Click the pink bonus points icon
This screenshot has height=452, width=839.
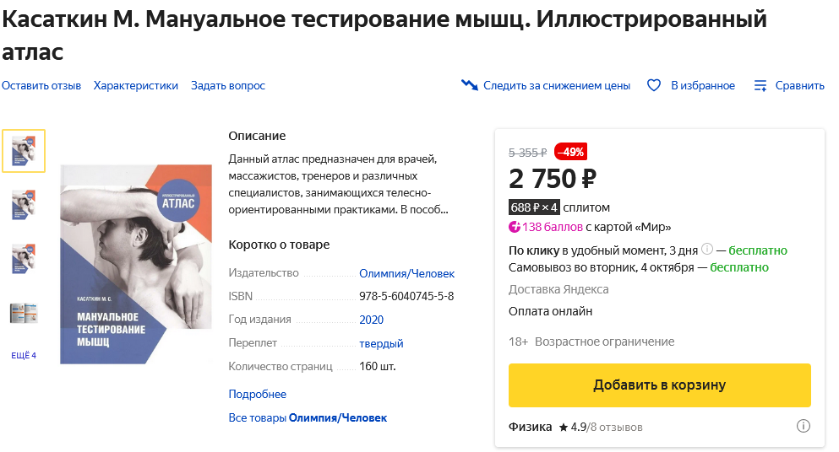(515, 227)
